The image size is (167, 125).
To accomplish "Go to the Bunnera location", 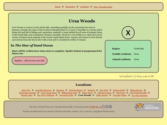I will pyautogui.click(x=60, y=90).
